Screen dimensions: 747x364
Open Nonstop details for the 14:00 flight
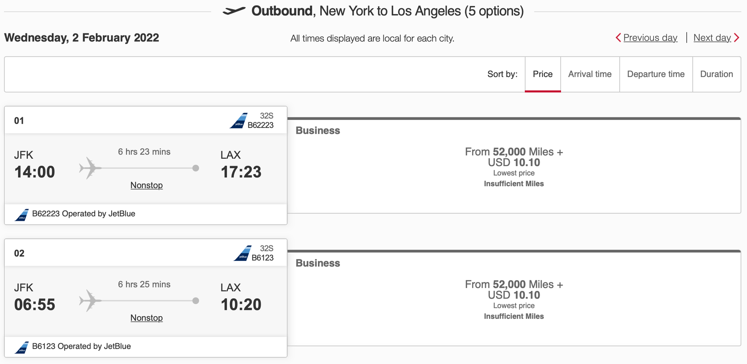point(146,185)
